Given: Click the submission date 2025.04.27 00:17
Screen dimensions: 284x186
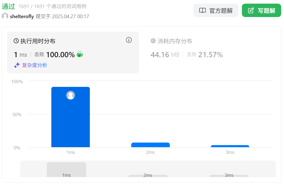Looking at the screenshot, I should click(71, 16).
